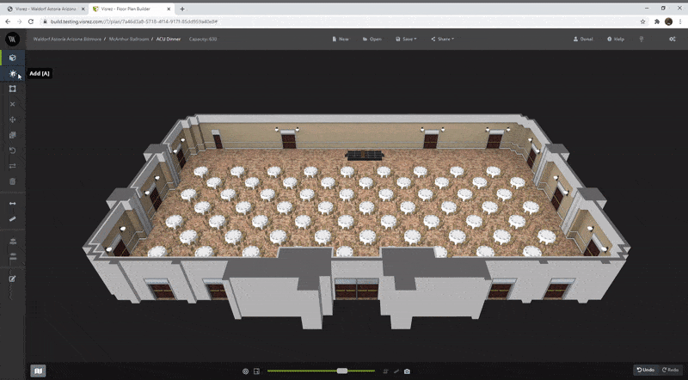
Task: Click the X deselect tool in sidebar
Action: click(12, 104)
